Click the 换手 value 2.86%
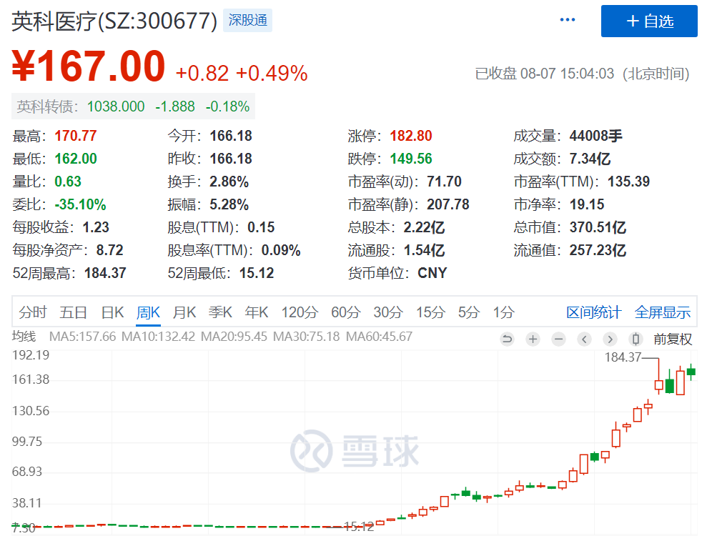This screenshot has height=536, width=702. (x=229, y=182)
